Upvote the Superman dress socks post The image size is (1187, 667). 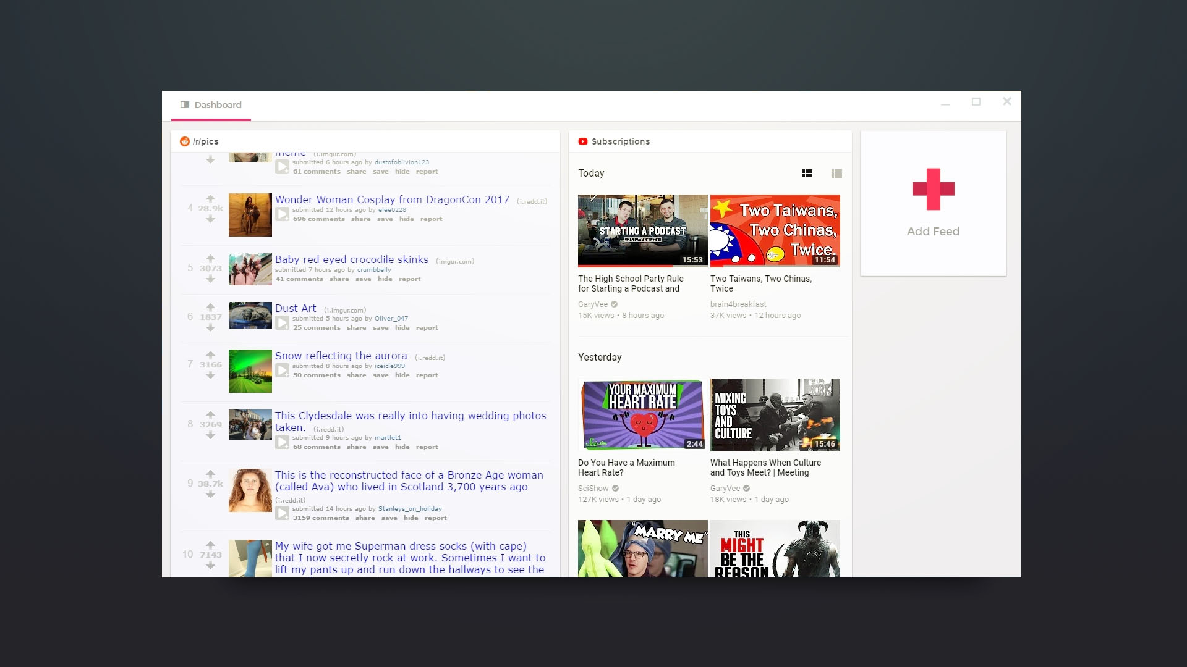click(210, 545)
